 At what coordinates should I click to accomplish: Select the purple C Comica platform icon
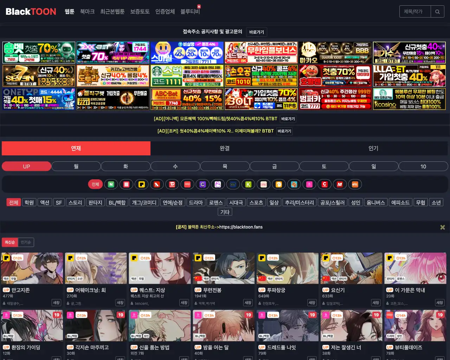(202, 184)
